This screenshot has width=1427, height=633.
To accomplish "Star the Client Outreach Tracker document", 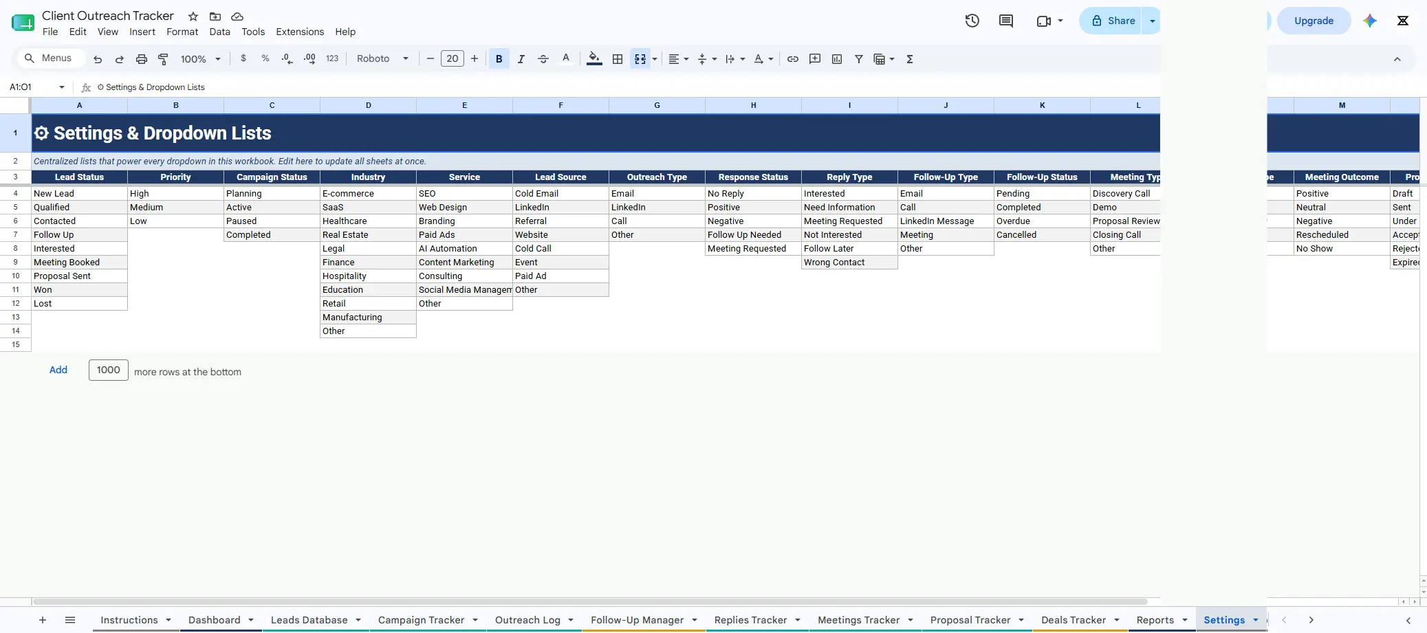I will click(x=193, y=16).
